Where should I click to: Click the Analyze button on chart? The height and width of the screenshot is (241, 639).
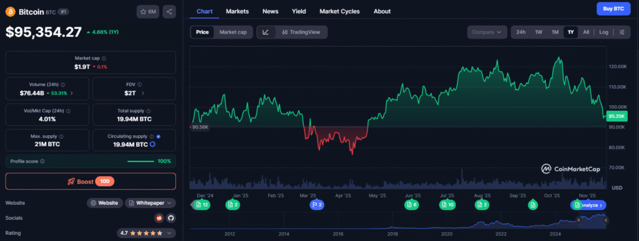coord(592,206)
